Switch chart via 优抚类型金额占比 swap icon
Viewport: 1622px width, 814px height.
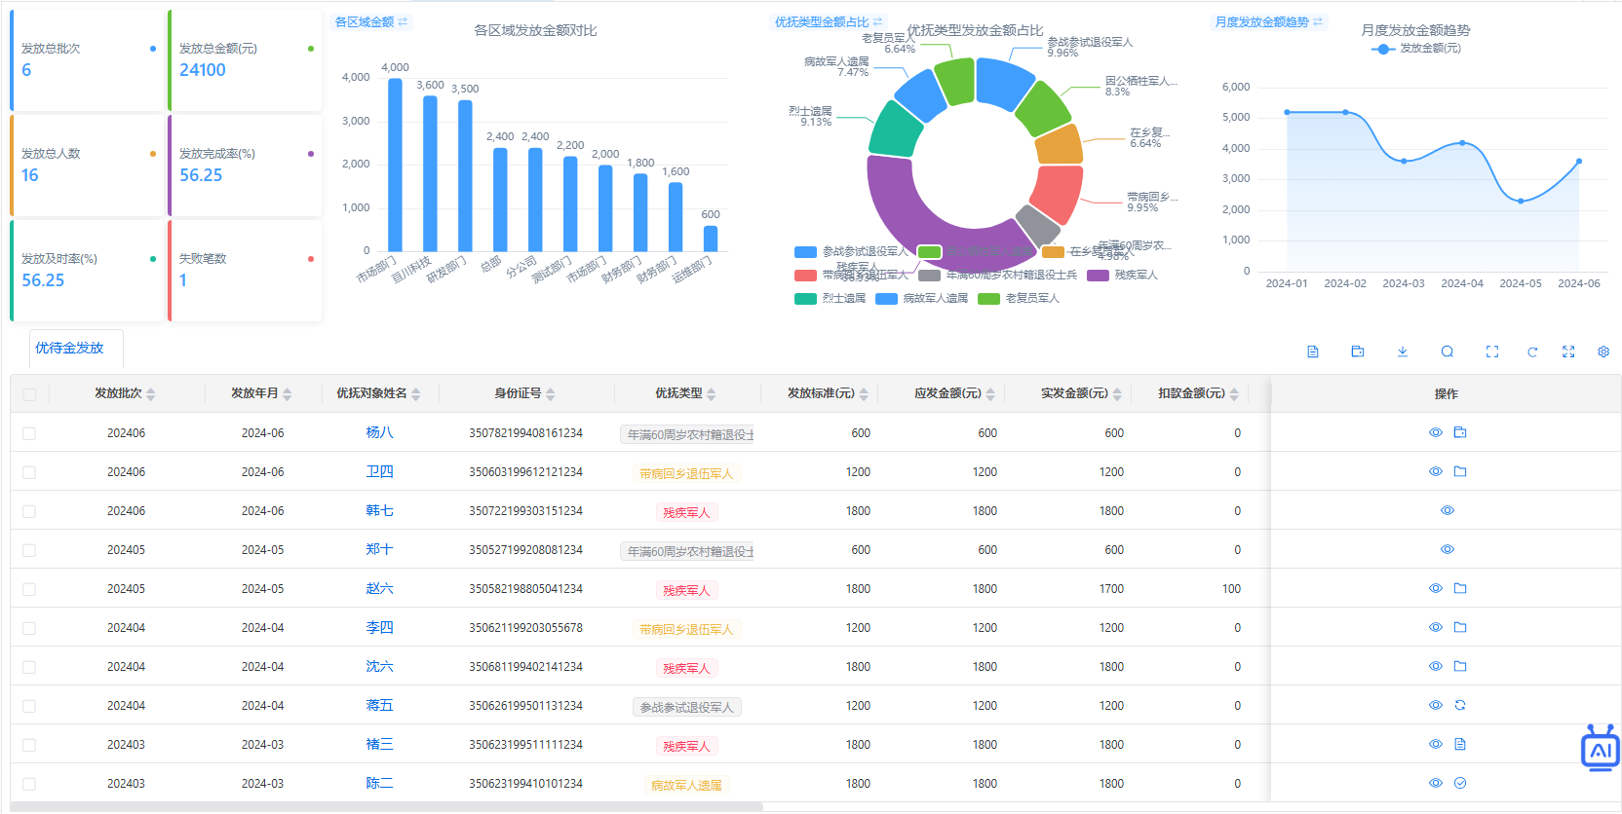point(877,21)
